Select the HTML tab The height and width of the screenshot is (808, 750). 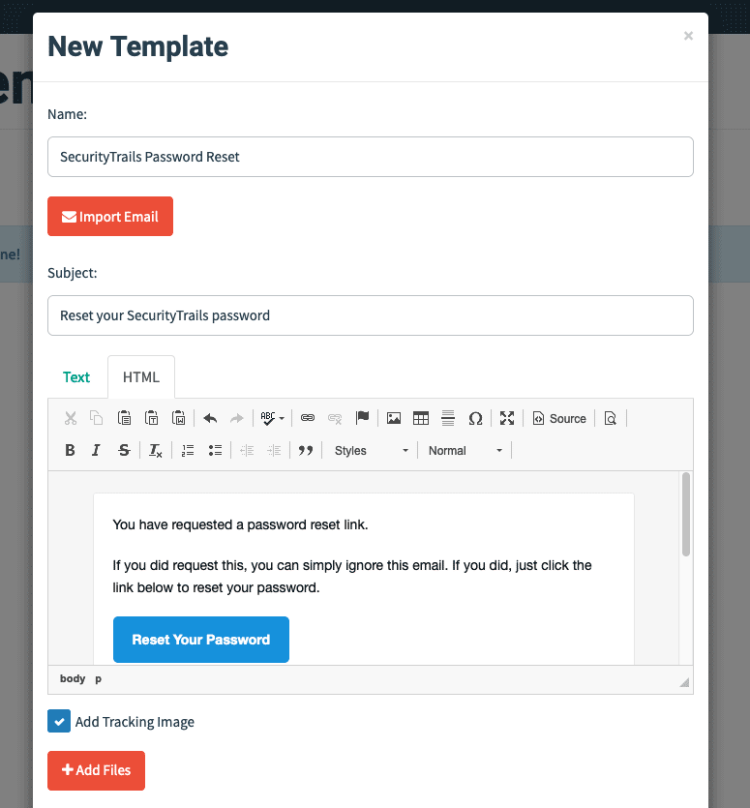tap(141, 377)
